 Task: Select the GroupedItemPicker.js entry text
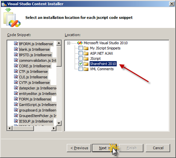coord(37,116)
